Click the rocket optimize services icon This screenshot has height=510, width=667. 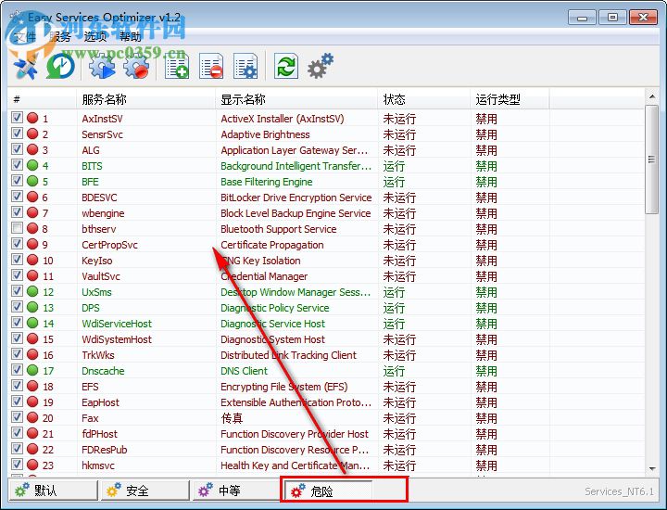[x=26, y=67]
